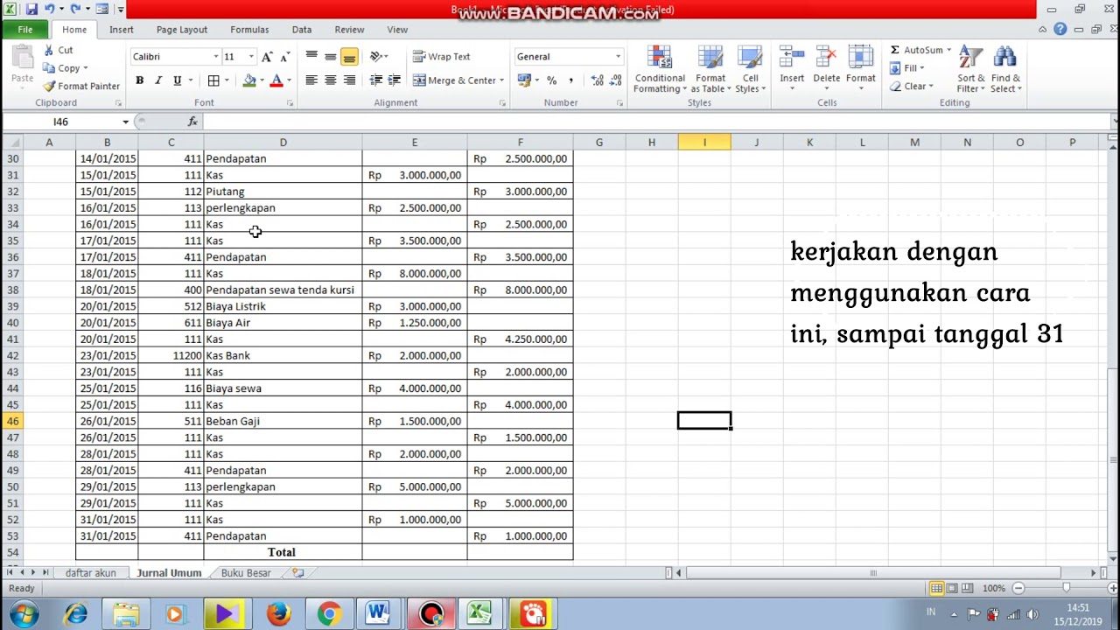Open Find & Select

[1005, 69]
